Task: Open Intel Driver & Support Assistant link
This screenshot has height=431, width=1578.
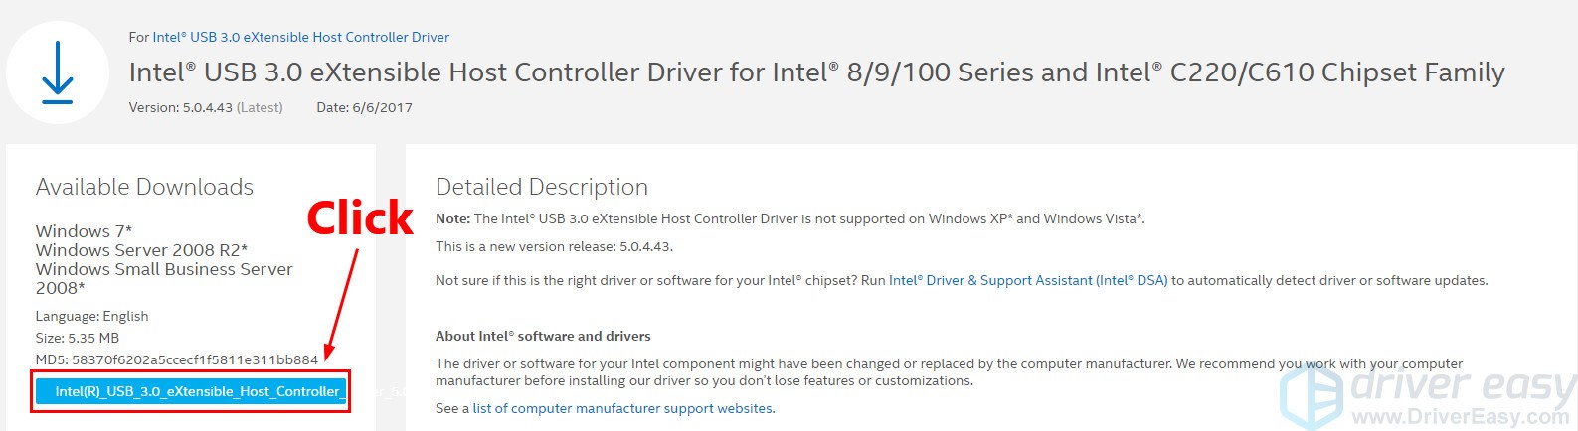Action: (1028, 281)
